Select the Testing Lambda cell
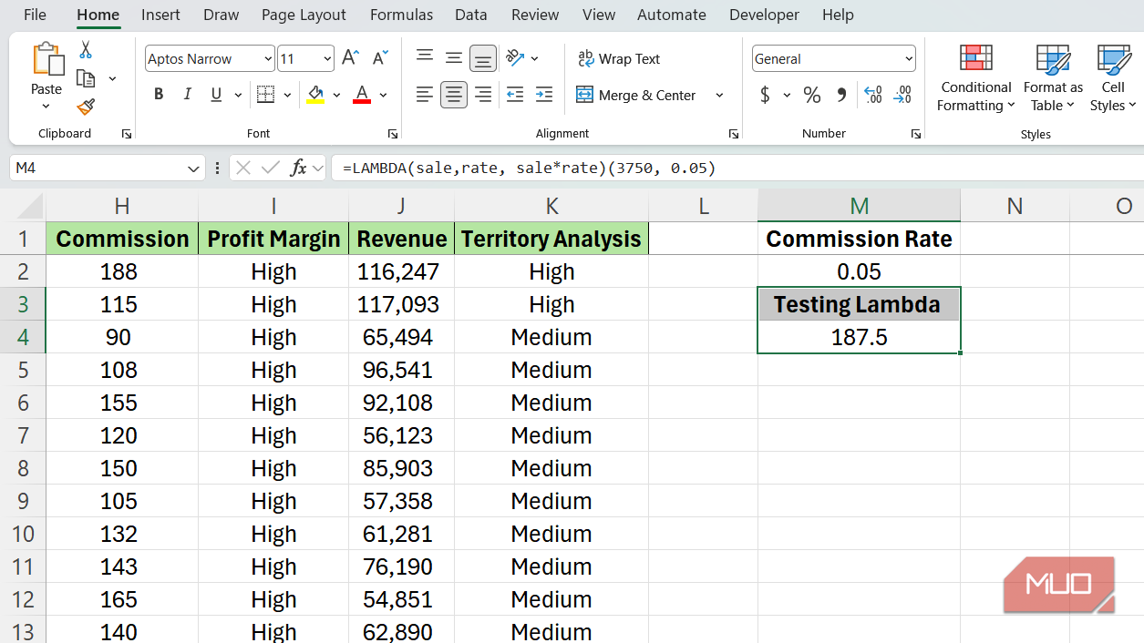The width and height of the screenshot is (1144, 643). (x=859, y=304)
